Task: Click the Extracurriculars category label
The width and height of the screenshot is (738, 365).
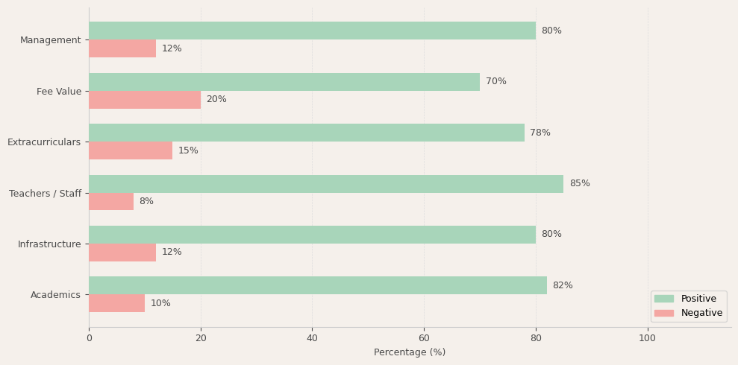Action: point(44,142)
